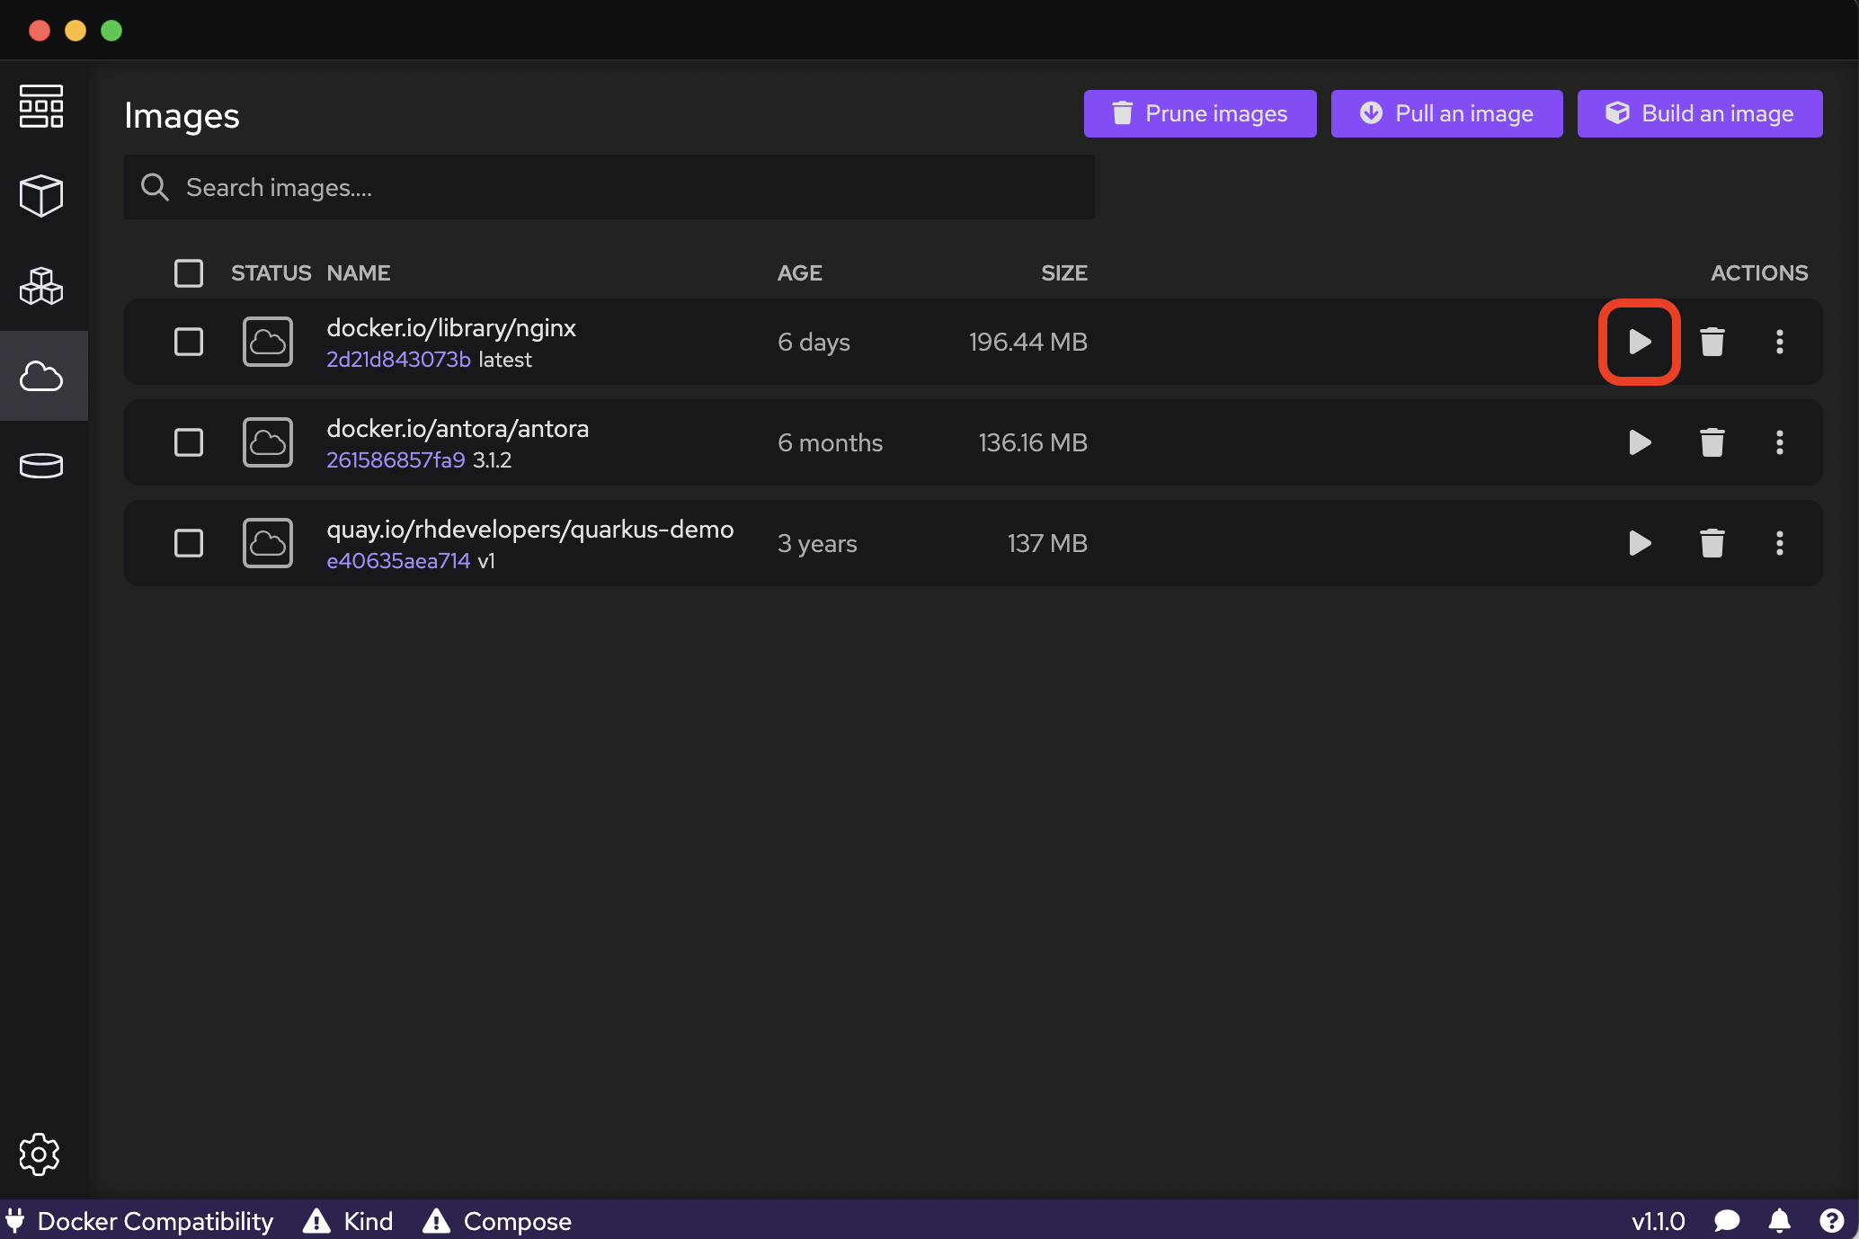The width and height of the screenshot is (1859, 1239).
Task: Open Settings gear in sidebar
Action: coord(40,1154)
